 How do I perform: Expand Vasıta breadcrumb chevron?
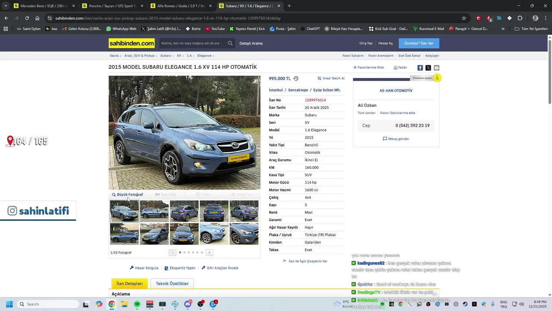coord(121,56)
